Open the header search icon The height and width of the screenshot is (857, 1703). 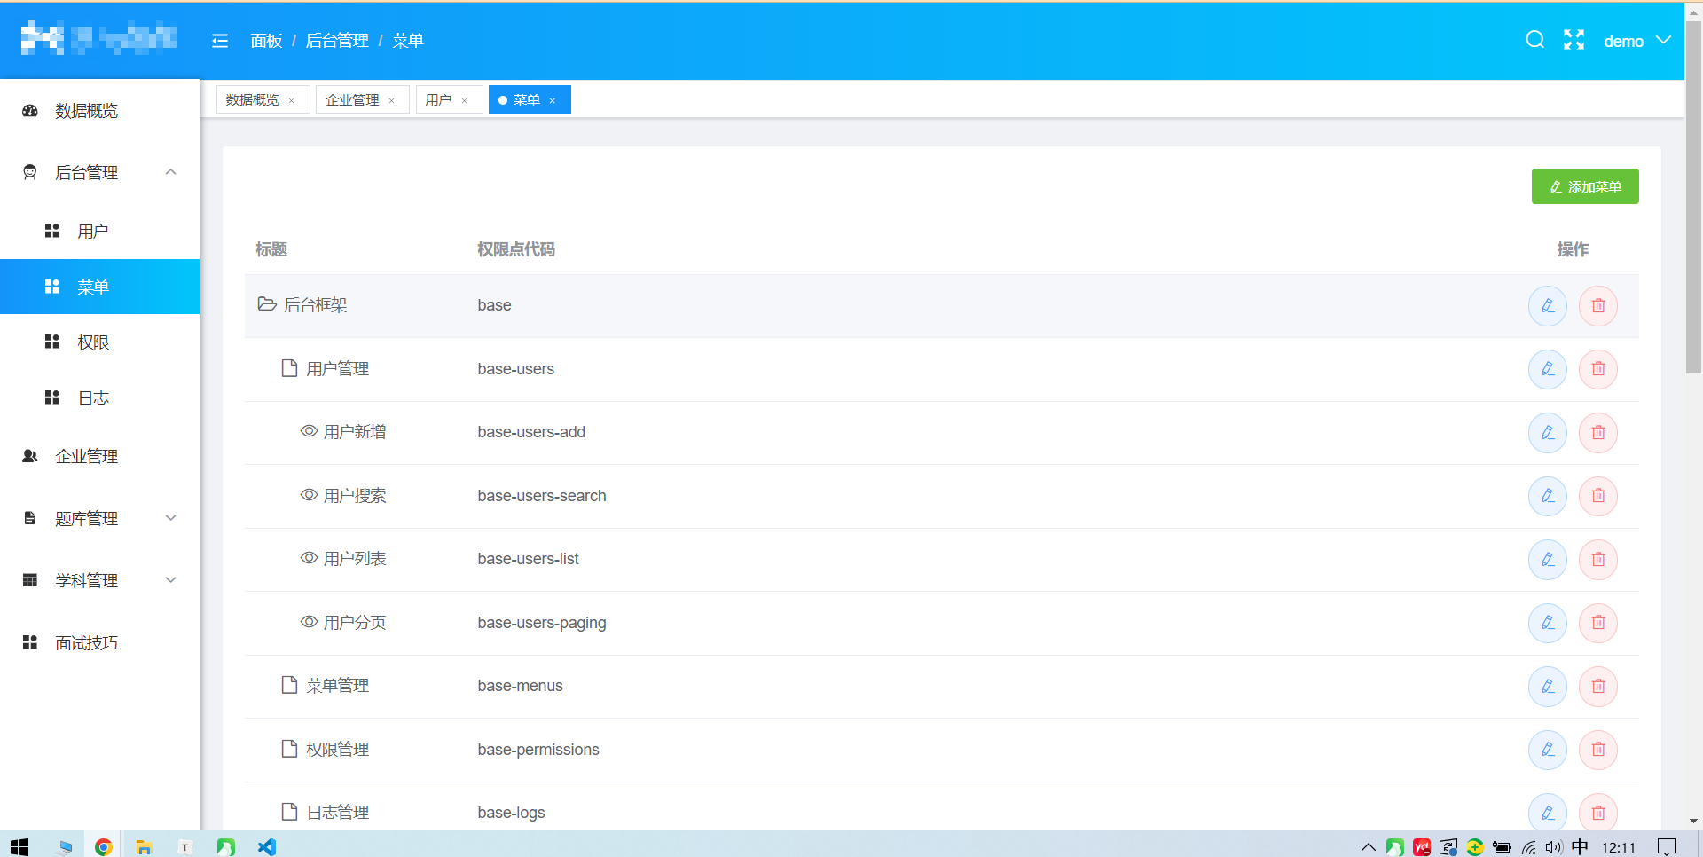point(1534,40)
